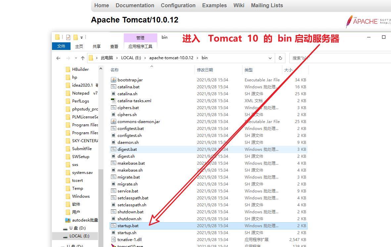Click the apache-tomcat-10.0.12 breadcrumb segment
The height and width of the screenshot is (247, 391).
171,58
